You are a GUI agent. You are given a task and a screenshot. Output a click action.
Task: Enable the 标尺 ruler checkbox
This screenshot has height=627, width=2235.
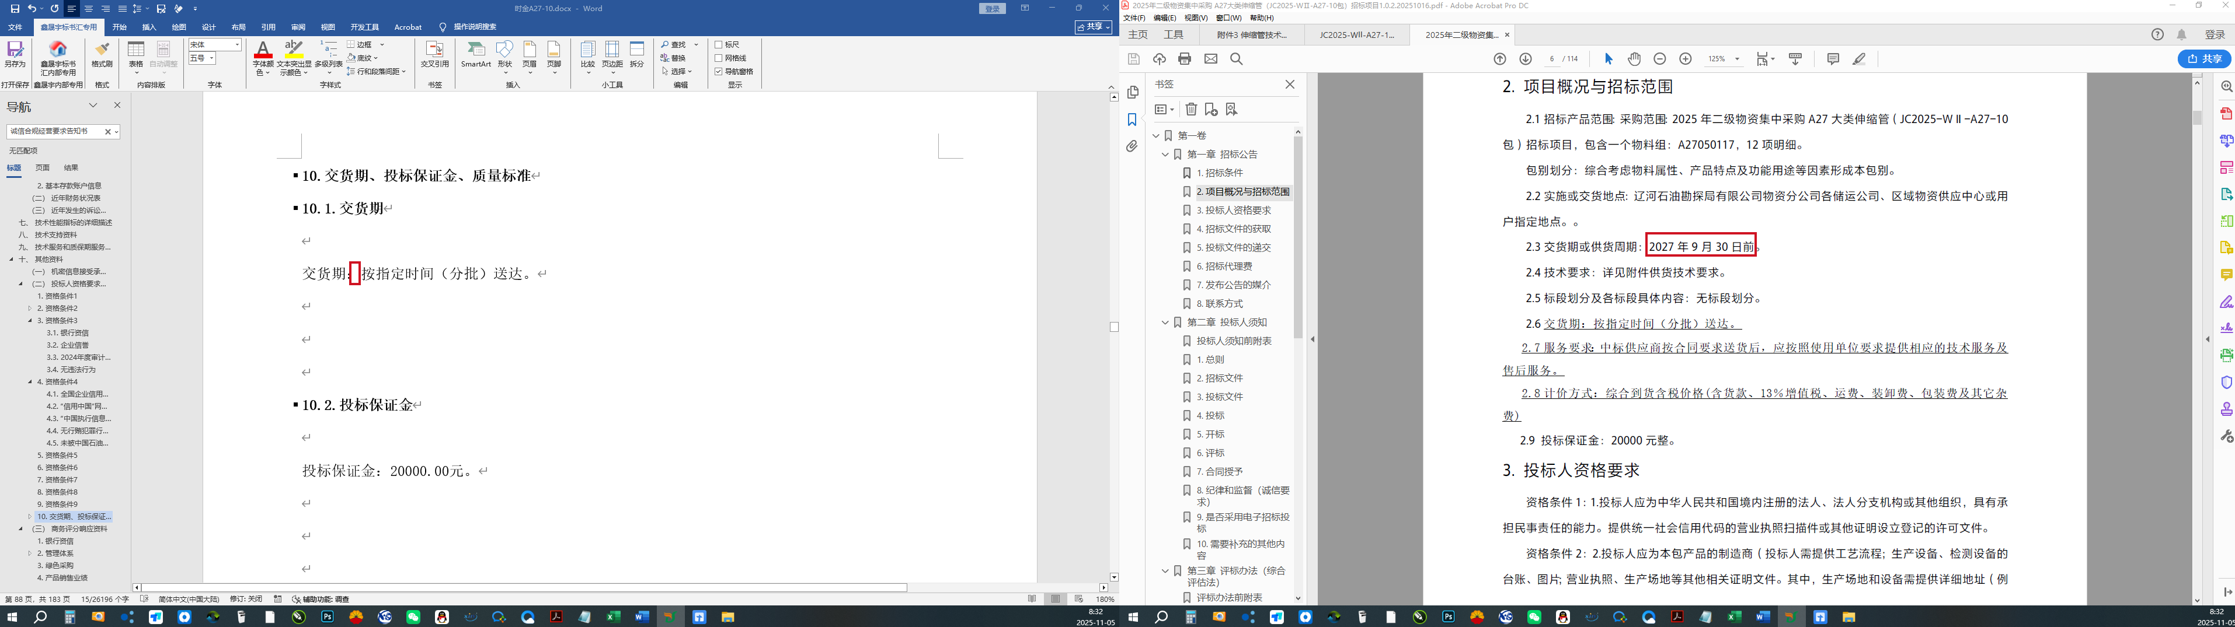point(718,45)
